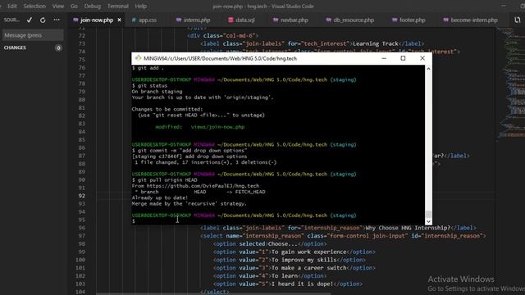Click the terminal scrollbar's down arrow
The height and width of the screenshot is (295, 525).
pyautogui.click(x=428, y=221)
